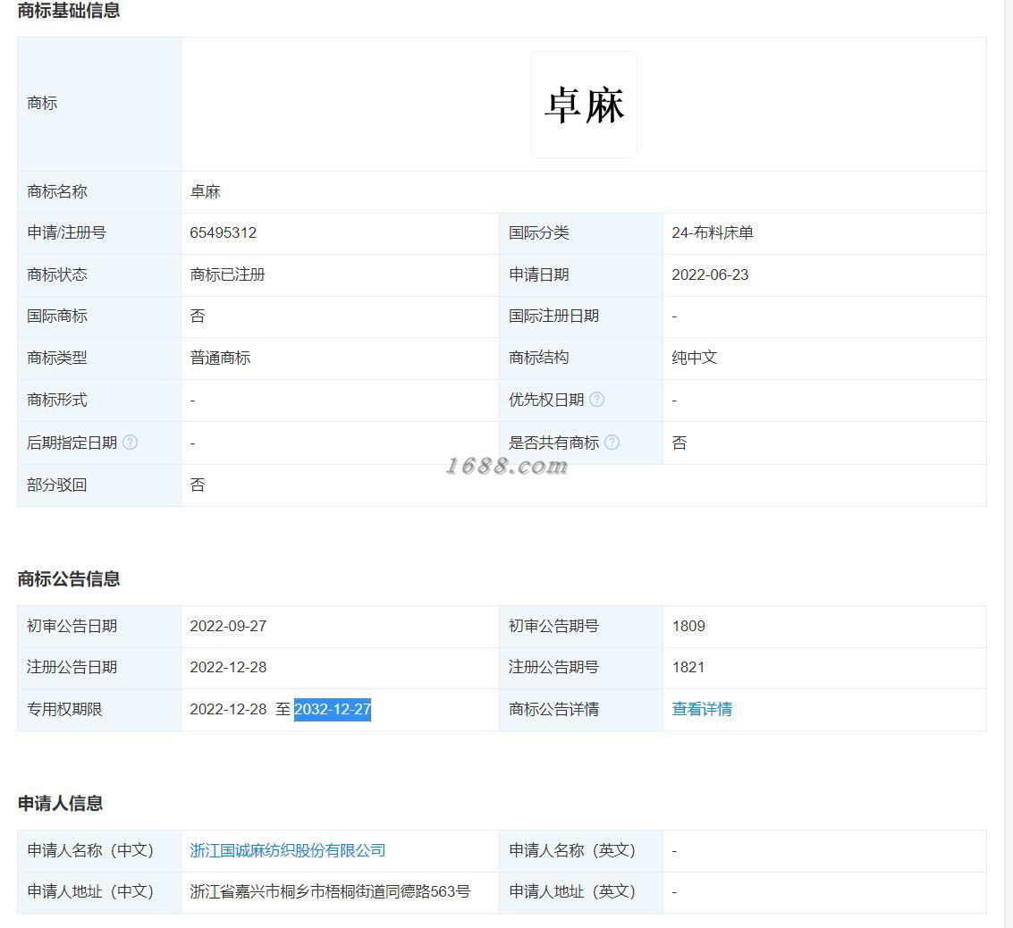This screenshot has height=928, width=1013.
Task: Click the preliminary announcement issue number 1809
Action: [688, 626]
